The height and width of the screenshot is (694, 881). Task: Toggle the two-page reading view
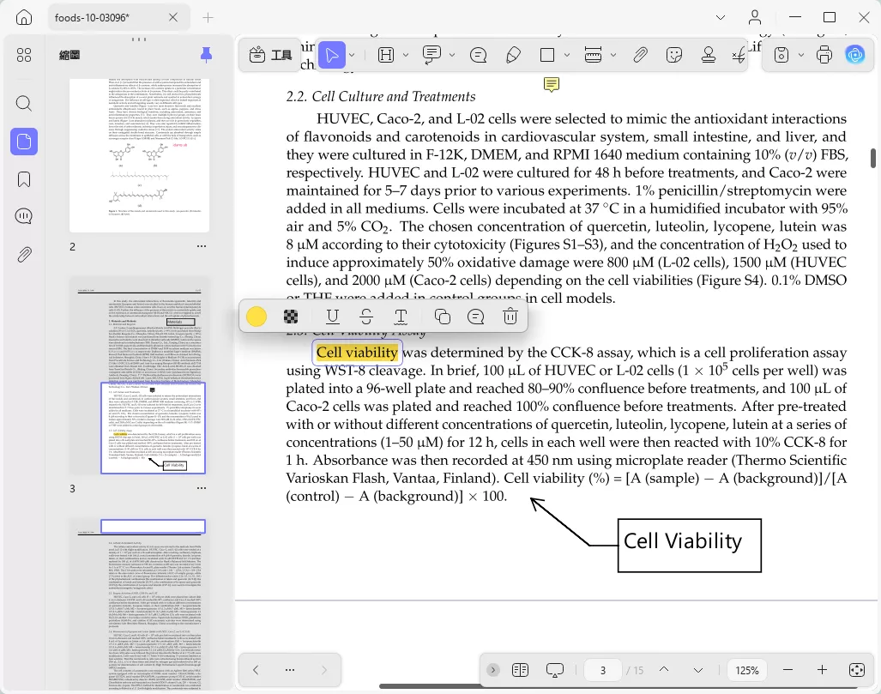point(521,670)
